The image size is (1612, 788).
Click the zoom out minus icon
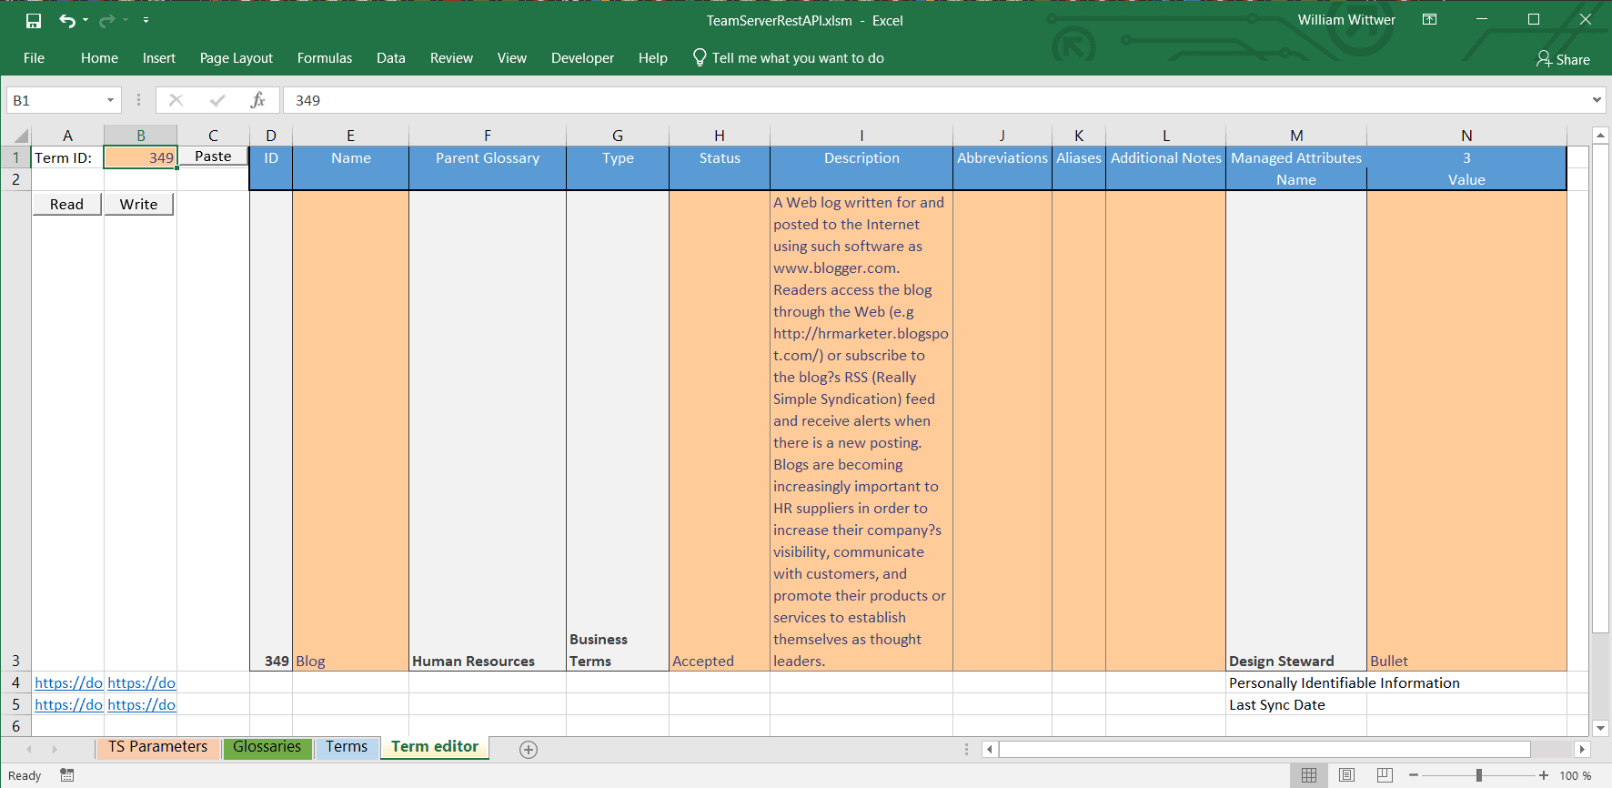coord(1414,775)
